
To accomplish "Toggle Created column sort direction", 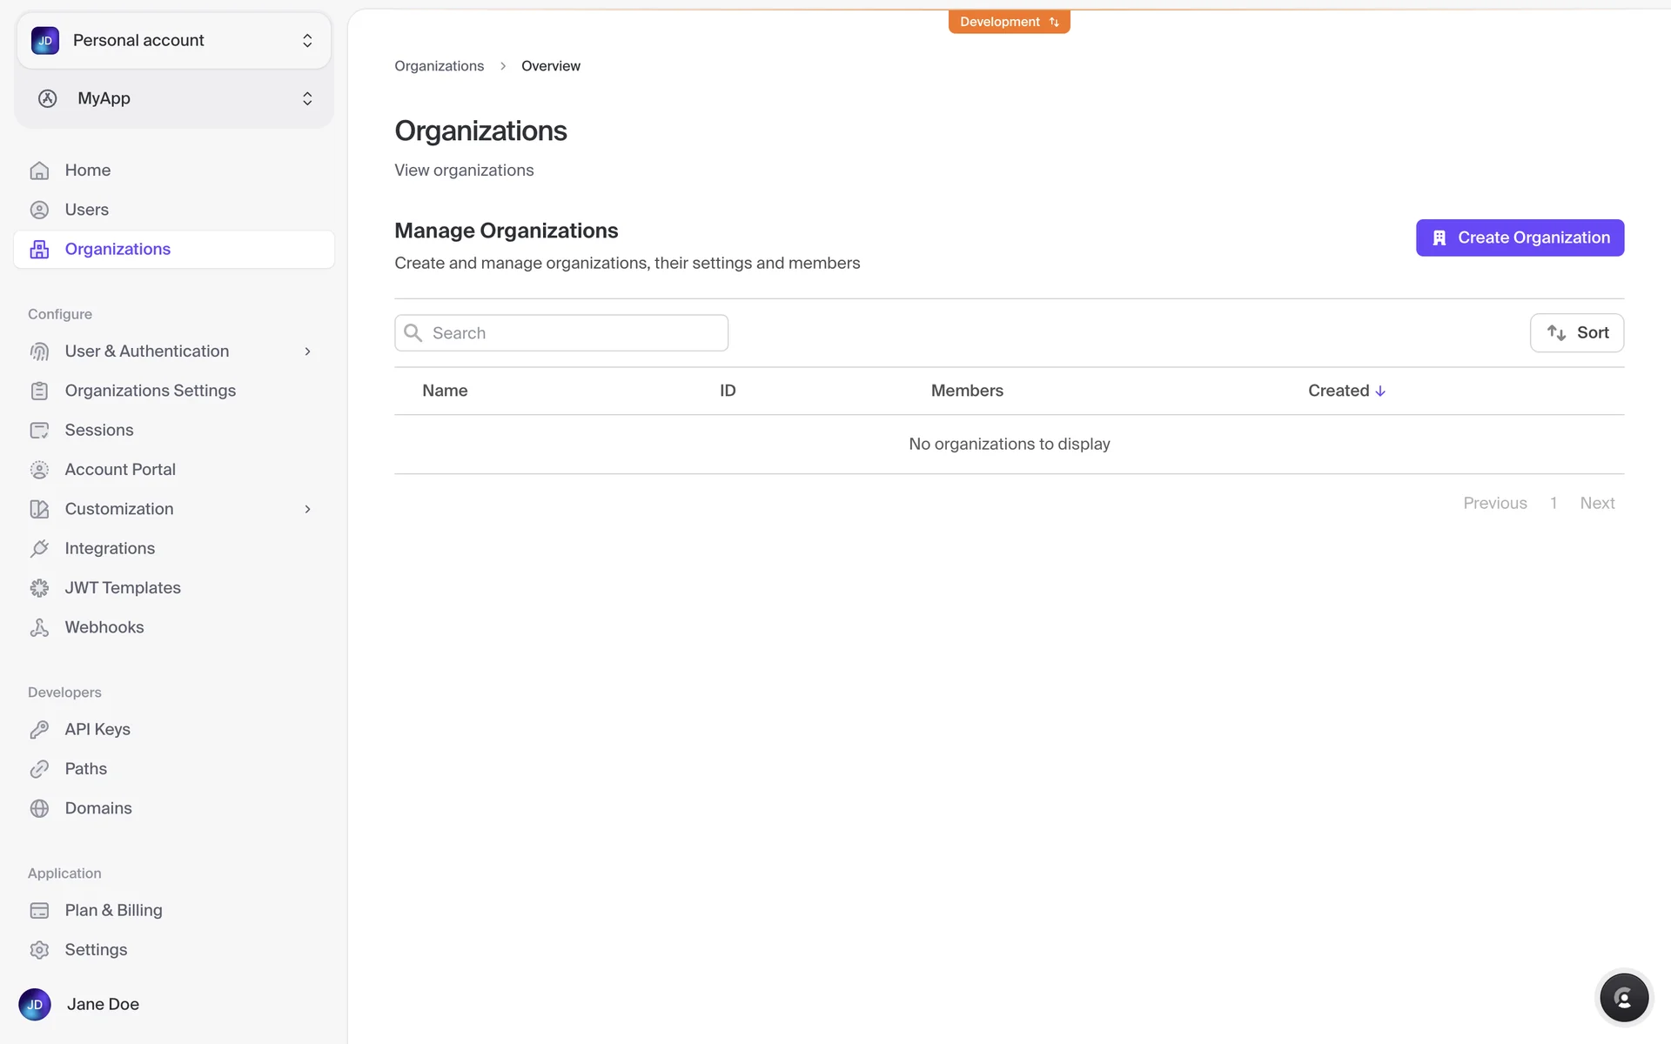I will [x=1346, y=391].
